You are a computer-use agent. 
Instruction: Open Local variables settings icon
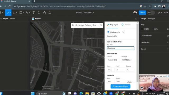coord(168,36)
